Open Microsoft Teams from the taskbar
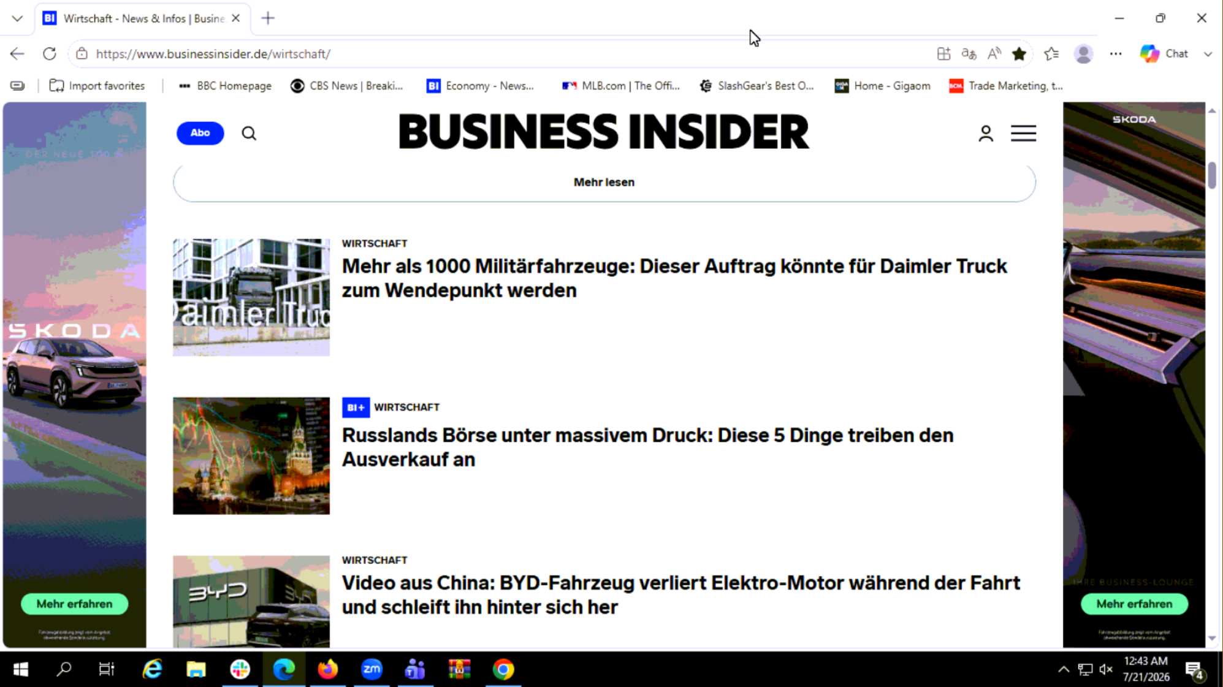1223x687 pixels. click(416, 669)
